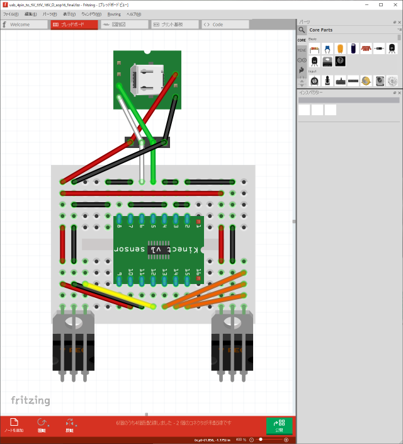This screenshot has height=444, width=403.
Task: Open parts search with magnifier icon
Action: point(302,30)
